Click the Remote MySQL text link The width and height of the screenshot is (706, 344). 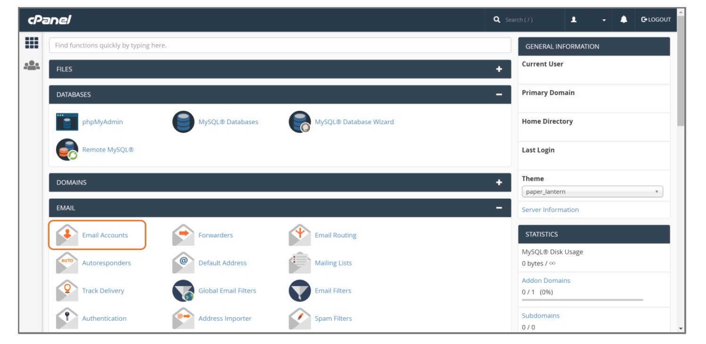[x=108, y=150]
